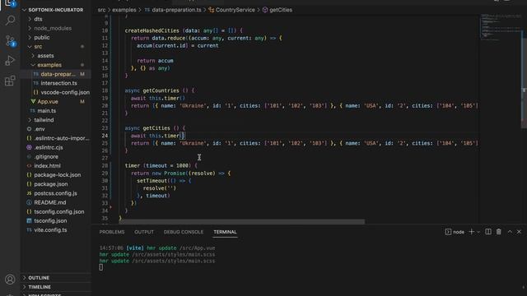The height and width of the screenshot is (296, 527).
Task: Click getCountries method name
Action: [x=161, y=90]
